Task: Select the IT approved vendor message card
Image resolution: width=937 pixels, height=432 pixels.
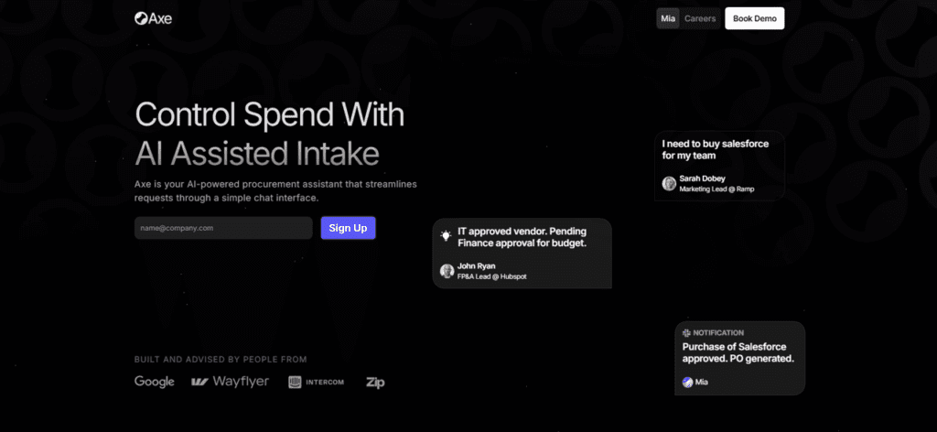Action: [522, 254]
